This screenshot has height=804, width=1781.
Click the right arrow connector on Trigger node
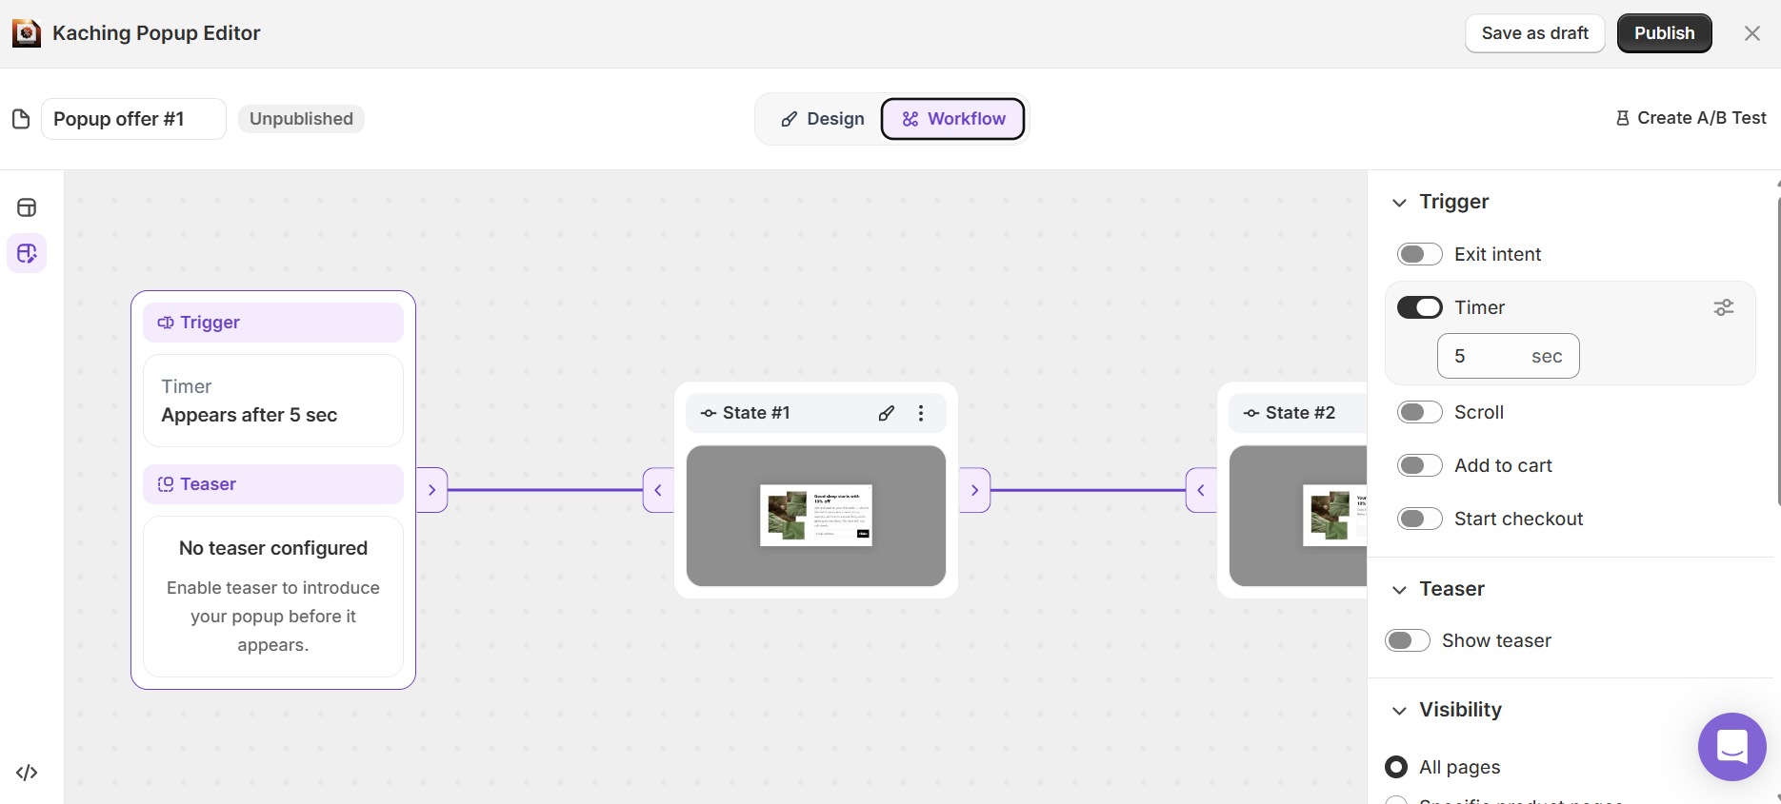[431, 490]
